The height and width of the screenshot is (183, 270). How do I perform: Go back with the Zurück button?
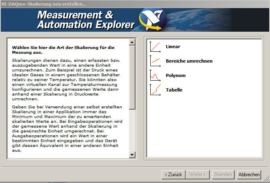point(174,175)
